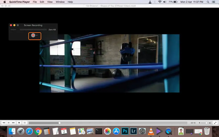Open the QuickTime Player application menu
Image resolution: width=219 pixels, height=137 pixels.
pos(19,2)
